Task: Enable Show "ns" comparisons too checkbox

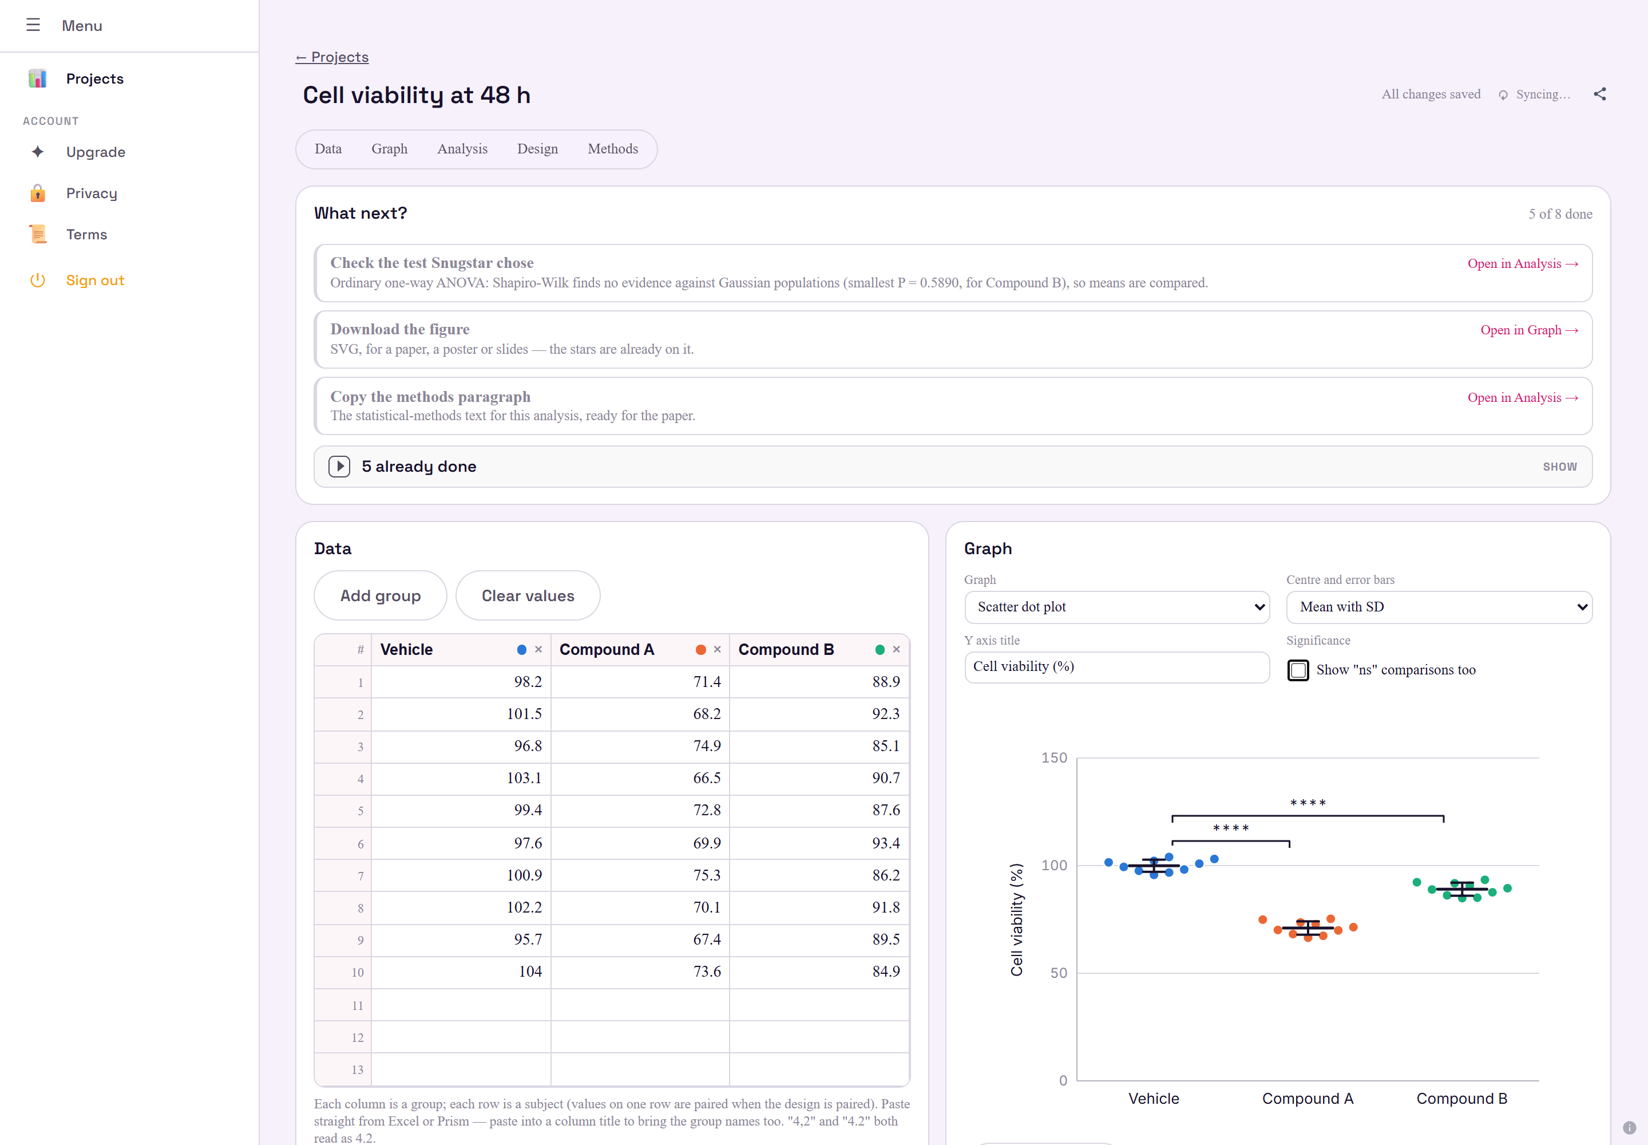Action: pos(1298,669)
